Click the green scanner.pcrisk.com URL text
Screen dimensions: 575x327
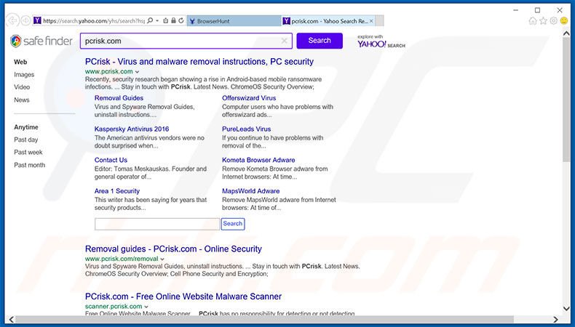114,306
